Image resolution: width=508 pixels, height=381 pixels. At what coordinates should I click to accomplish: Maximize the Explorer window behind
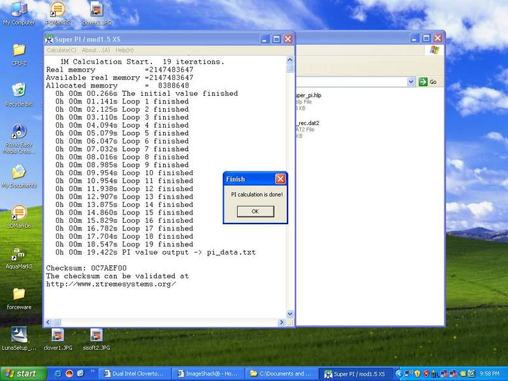[426, 38]
